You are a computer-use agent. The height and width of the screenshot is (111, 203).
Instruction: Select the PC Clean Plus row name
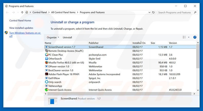(x=56, y=55)
